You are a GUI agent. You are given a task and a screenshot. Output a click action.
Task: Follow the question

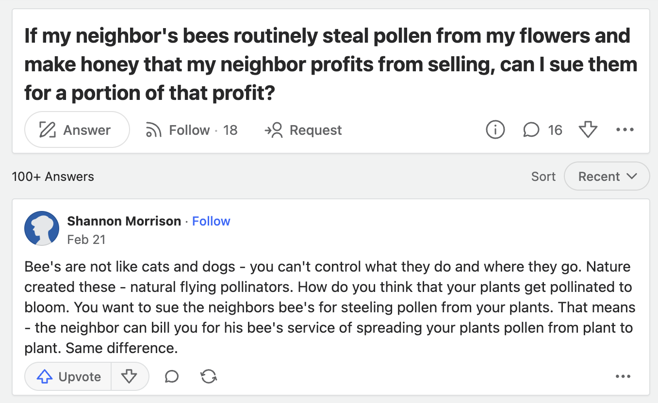[189, 129]
